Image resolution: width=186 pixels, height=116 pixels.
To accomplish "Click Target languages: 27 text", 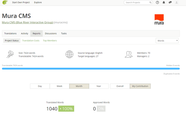I will coord(88,56).
